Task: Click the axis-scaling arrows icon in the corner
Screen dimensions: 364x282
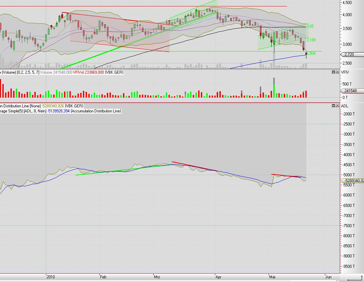Action: pos(355,279)
